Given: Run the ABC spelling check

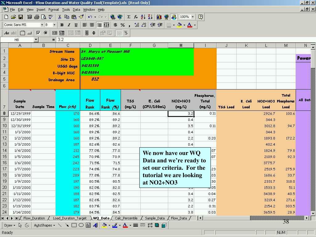Looking at the screenshot, I should pos(51,17).
